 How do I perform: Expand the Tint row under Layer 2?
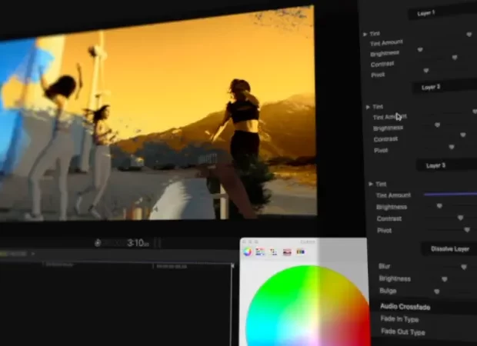(x=368, y=107)
